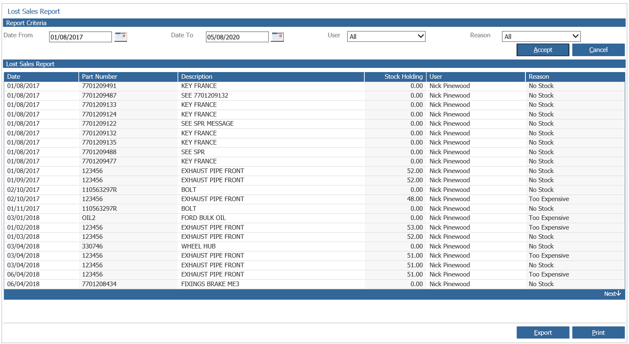Expand the Reason dropdown

[x=541, y=36]
